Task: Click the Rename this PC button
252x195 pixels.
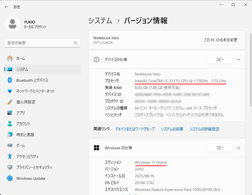Action: pos(221,40)
